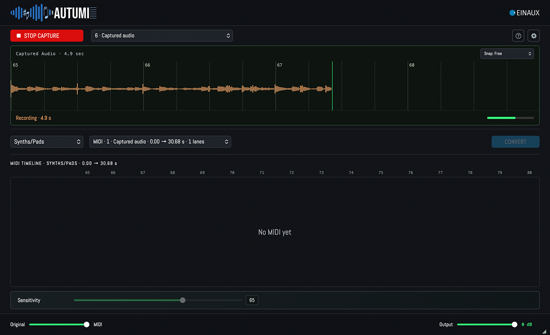Click the green recording playhead line
The image size is (550, 335).
click(332, 86)
